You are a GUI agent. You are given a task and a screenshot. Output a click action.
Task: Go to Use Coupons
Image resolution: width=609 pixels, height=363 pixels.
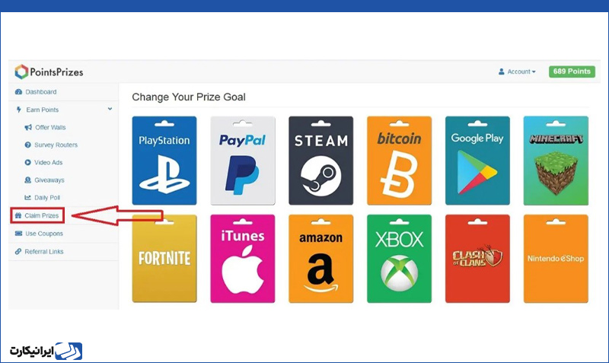tap(39, 234)
